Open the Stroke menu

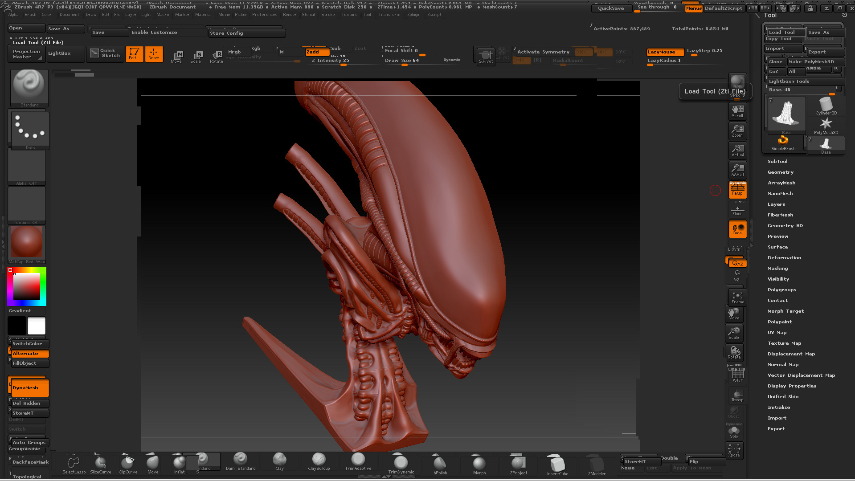pos(328,15)
